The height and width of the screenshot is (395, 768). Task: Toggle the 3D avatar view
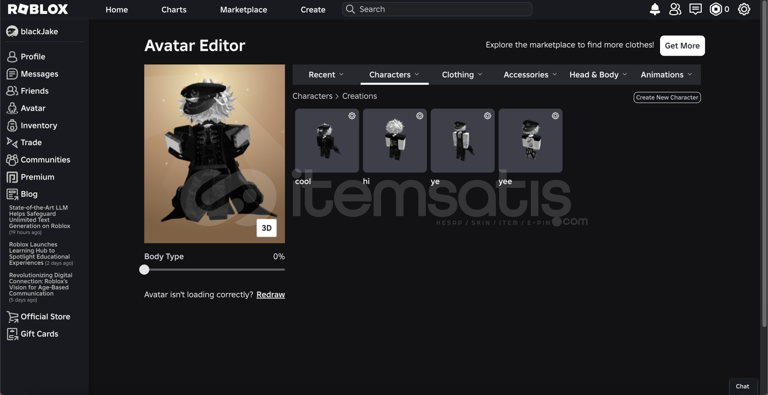(266, 228)
